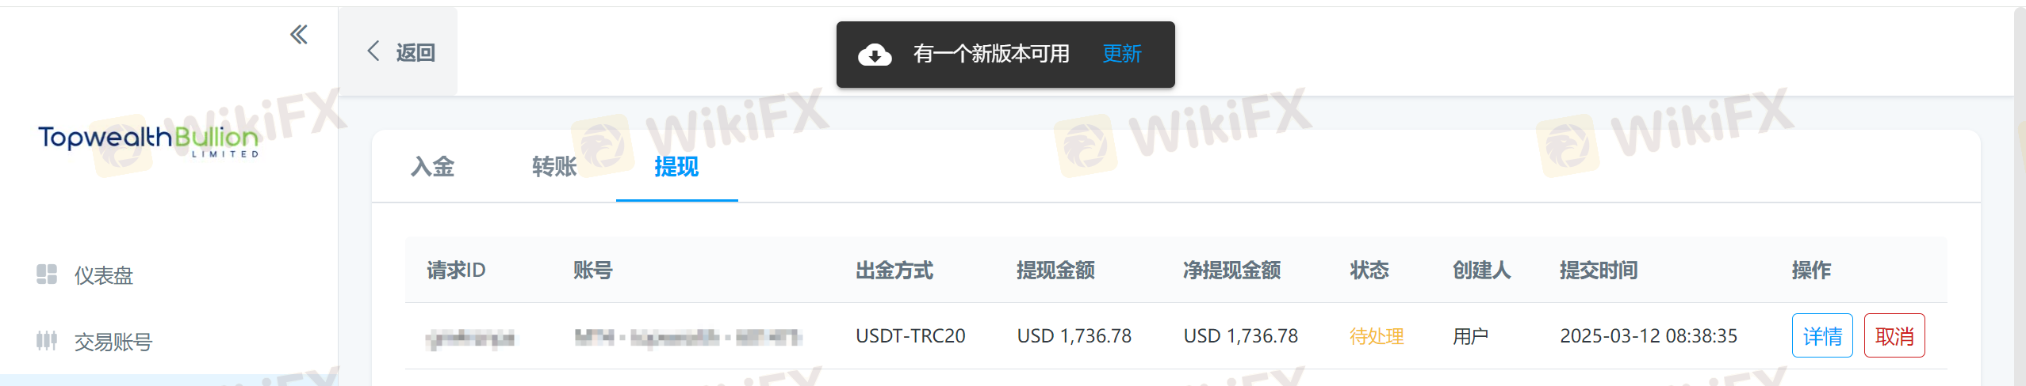Click the back arrow chevron icon
Screen dimensions: 2026x386
[x=373, y=51]
